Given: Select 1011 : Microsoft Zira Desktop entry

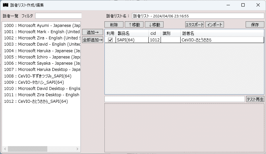Looking at the screenshot, I should tap(41, 95).
